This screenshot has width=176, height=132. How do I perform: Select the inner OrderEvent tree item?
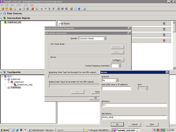19,82
